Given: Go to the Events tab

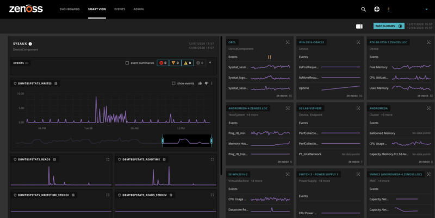Looking at the screenshot, I should click(x=120, y=9).
